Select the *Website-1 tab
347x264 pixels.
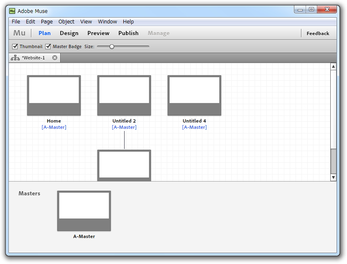[x=35, y=58]
